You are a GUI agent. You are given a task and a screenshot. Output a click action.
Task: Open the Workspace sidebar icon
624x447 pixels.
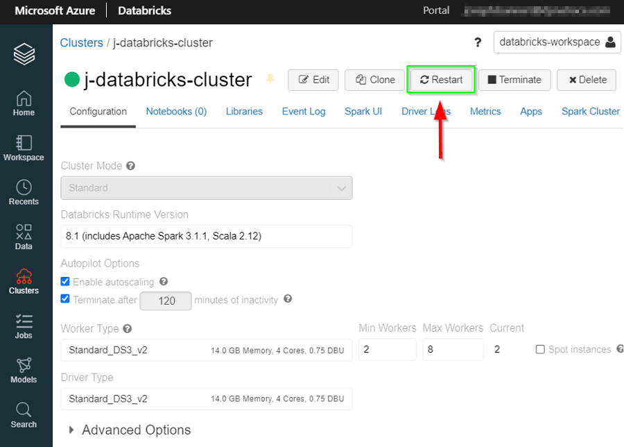24,148
